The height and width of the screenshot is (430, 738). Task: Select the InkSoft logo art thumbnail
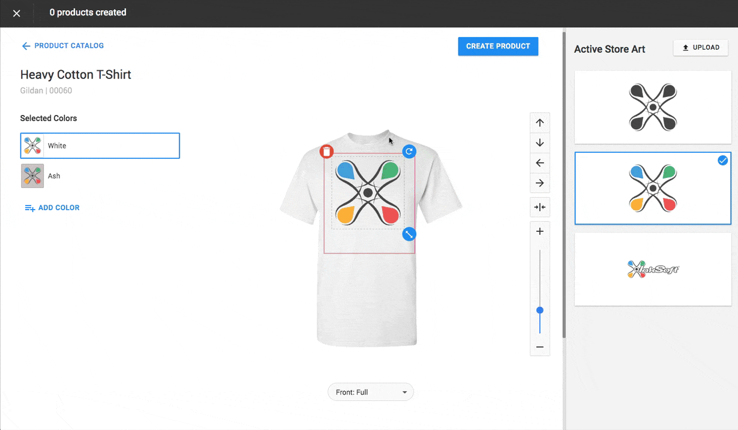[653, 269]
